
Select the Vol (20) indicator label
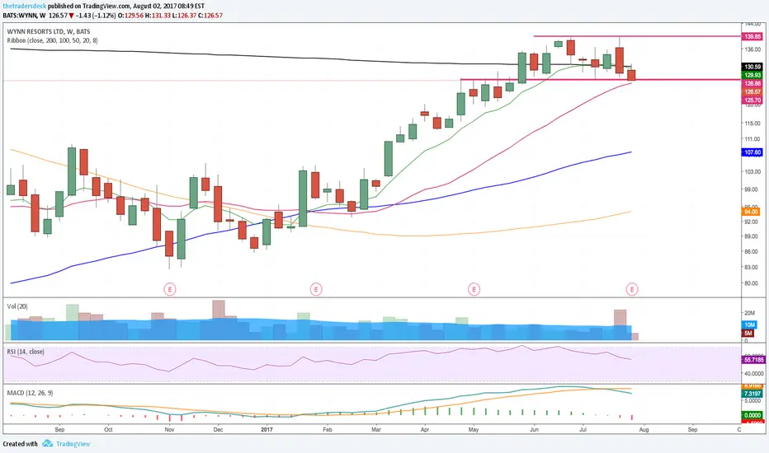17,306
